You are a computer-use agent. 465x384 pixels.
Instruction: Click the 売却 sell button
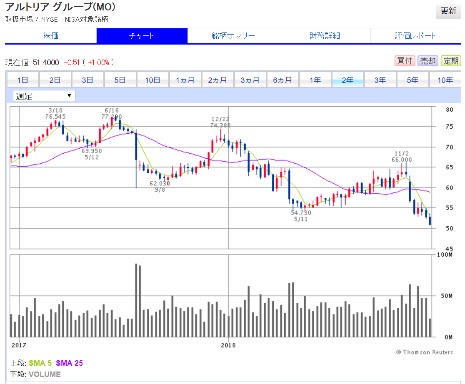(x=427, y=61)
